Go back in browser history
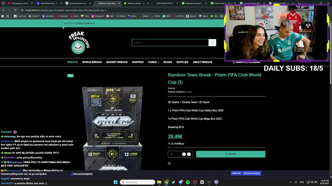Viewport: 332px width, 186px height. [3, 10]
